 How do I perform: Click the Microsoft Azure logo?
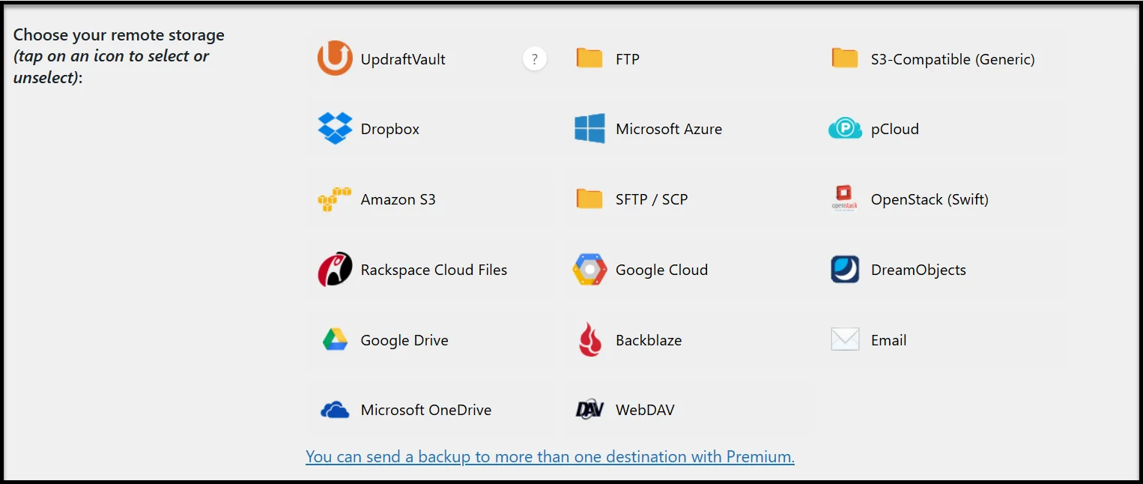coord(589,129)
